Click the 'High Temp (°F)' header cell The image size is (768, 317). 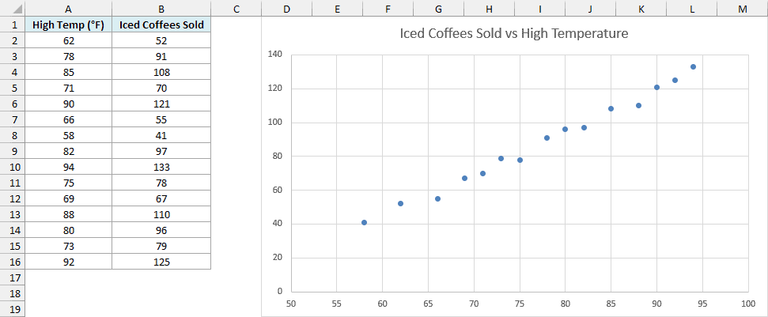(x=68, y=25)
